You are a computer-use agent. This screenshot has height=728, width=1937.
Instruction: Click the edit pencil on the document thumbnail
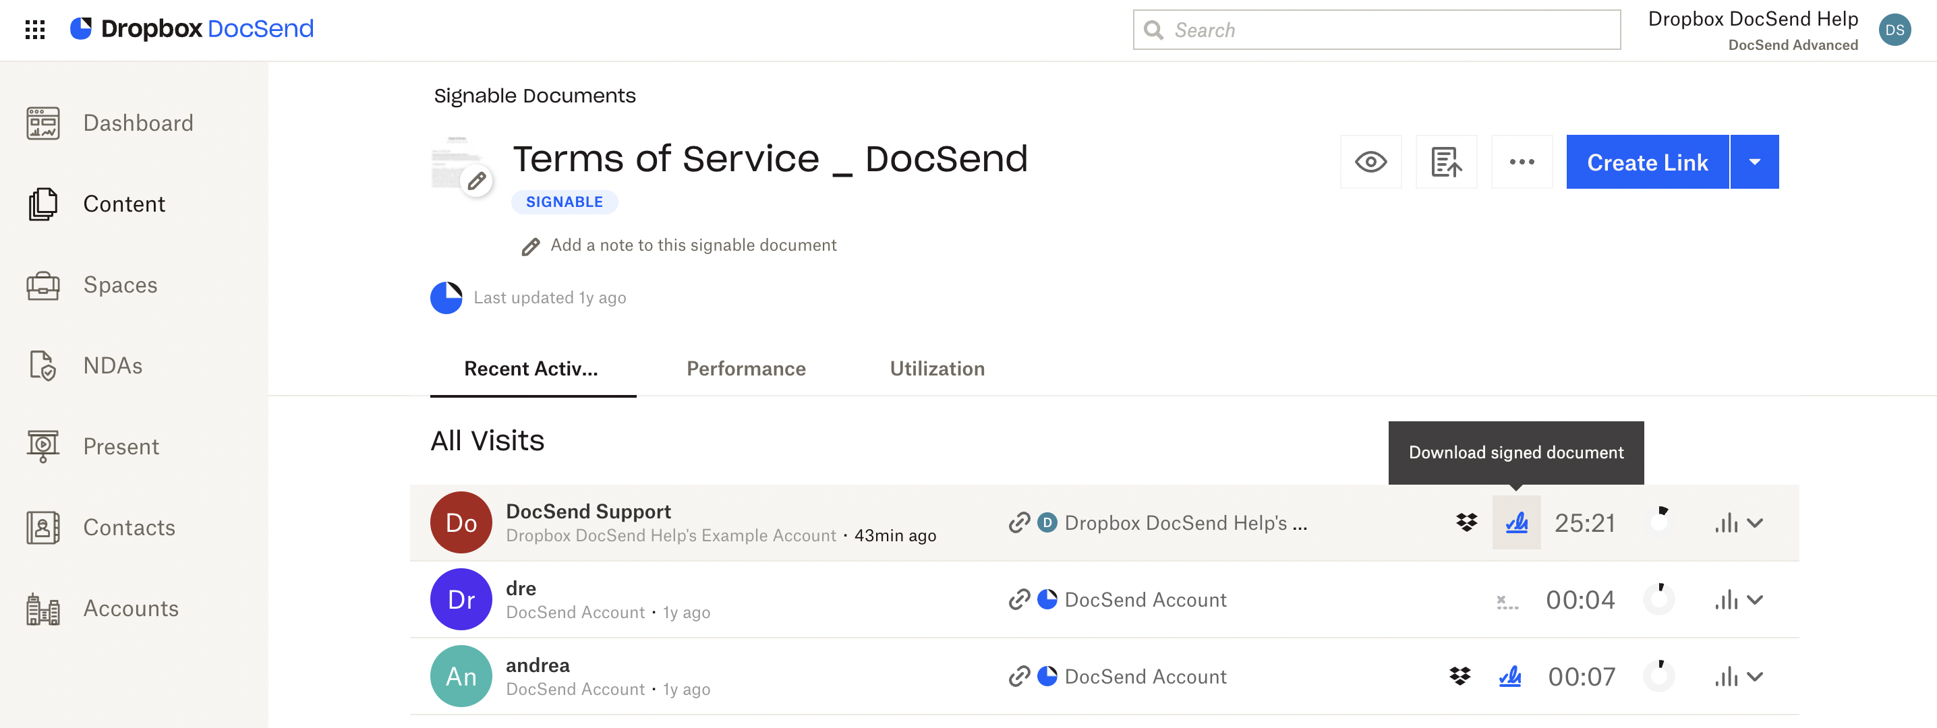(x=476, y=181)
